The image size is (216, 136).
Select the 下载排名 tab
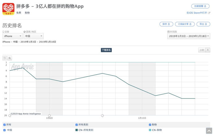106,50
